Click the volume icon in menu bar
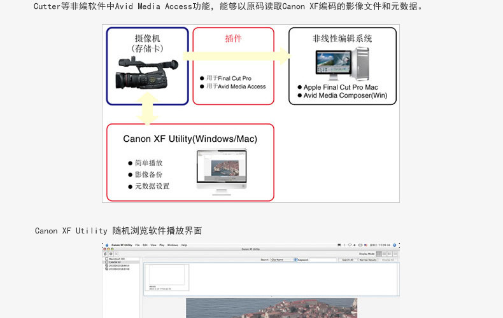The width and height of the screenshot is (503, 318). click(355, 245)
